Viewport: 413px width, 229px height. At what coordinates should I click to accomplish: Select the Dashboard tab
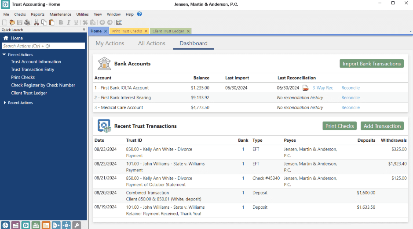click(194, 43)
